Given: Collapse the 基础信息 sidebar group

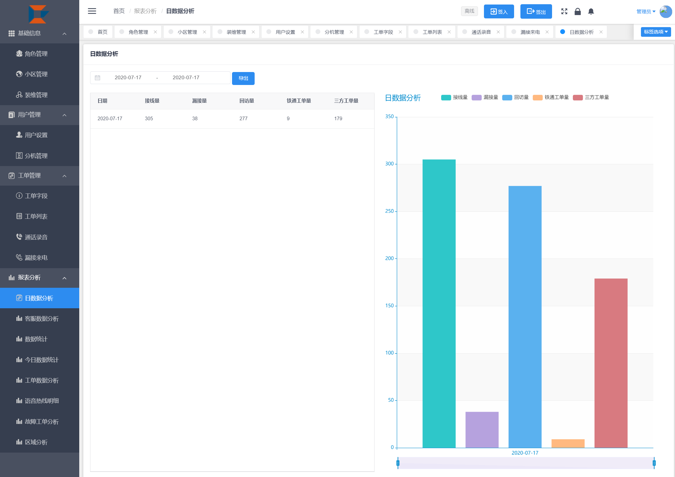Looking at the screenshot, I should pos(39,33).
